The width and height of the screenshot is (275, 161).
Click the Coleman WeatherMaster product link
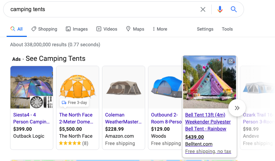123,118
